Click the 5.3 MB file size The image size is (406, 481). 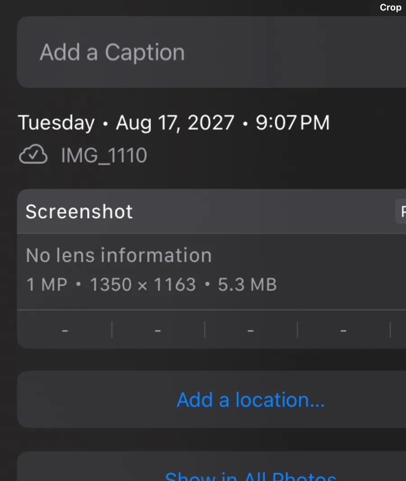(247, 285)
